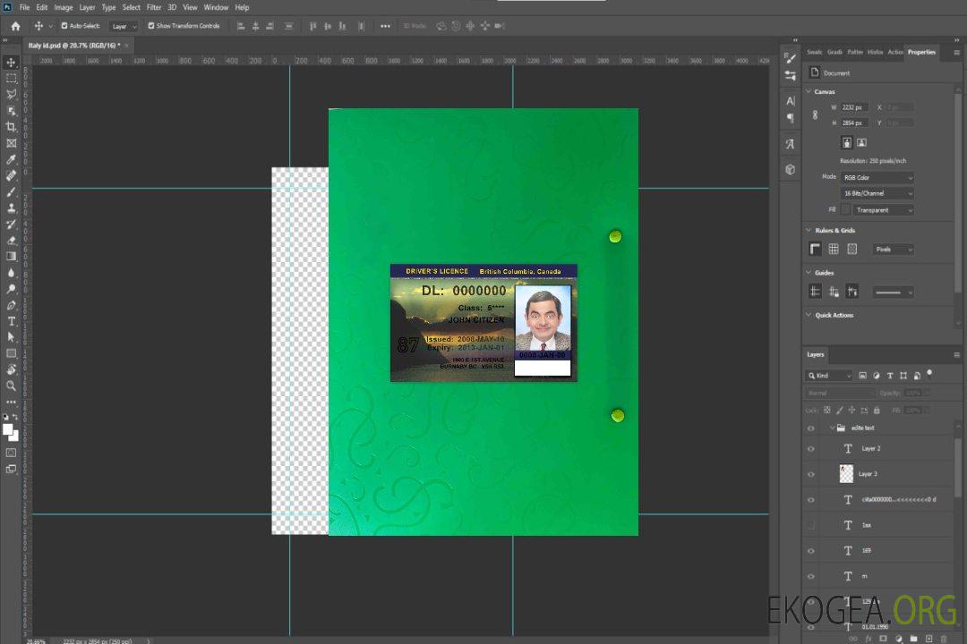Uncheck the Auto-Select checkbox
Image resolution: width=967 pixels, height=644 pixels.
(x=64, y=26)
